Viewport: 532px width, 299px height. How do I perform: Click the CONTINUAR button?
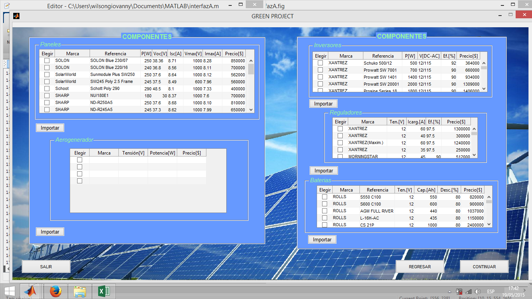tap(484, 267)
